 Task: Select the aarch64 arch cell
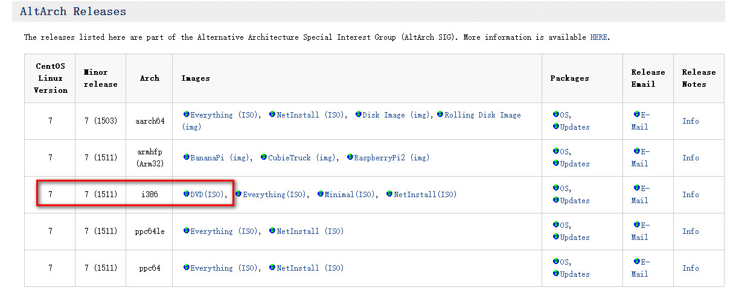(149, 121)
